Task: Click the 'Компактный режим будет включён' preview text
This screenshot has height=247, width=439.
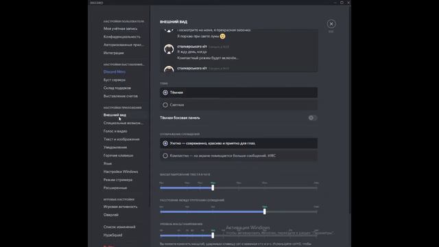Action: (208, 58)
